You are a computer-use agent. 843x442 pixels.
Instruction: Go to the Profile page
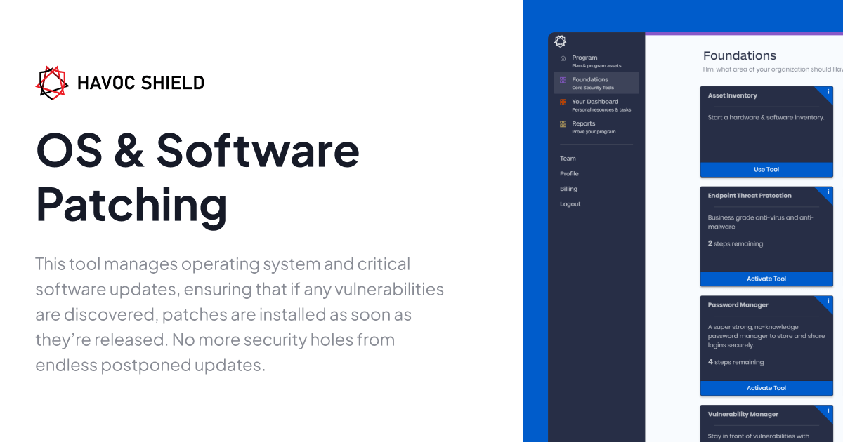click(569, 173)
